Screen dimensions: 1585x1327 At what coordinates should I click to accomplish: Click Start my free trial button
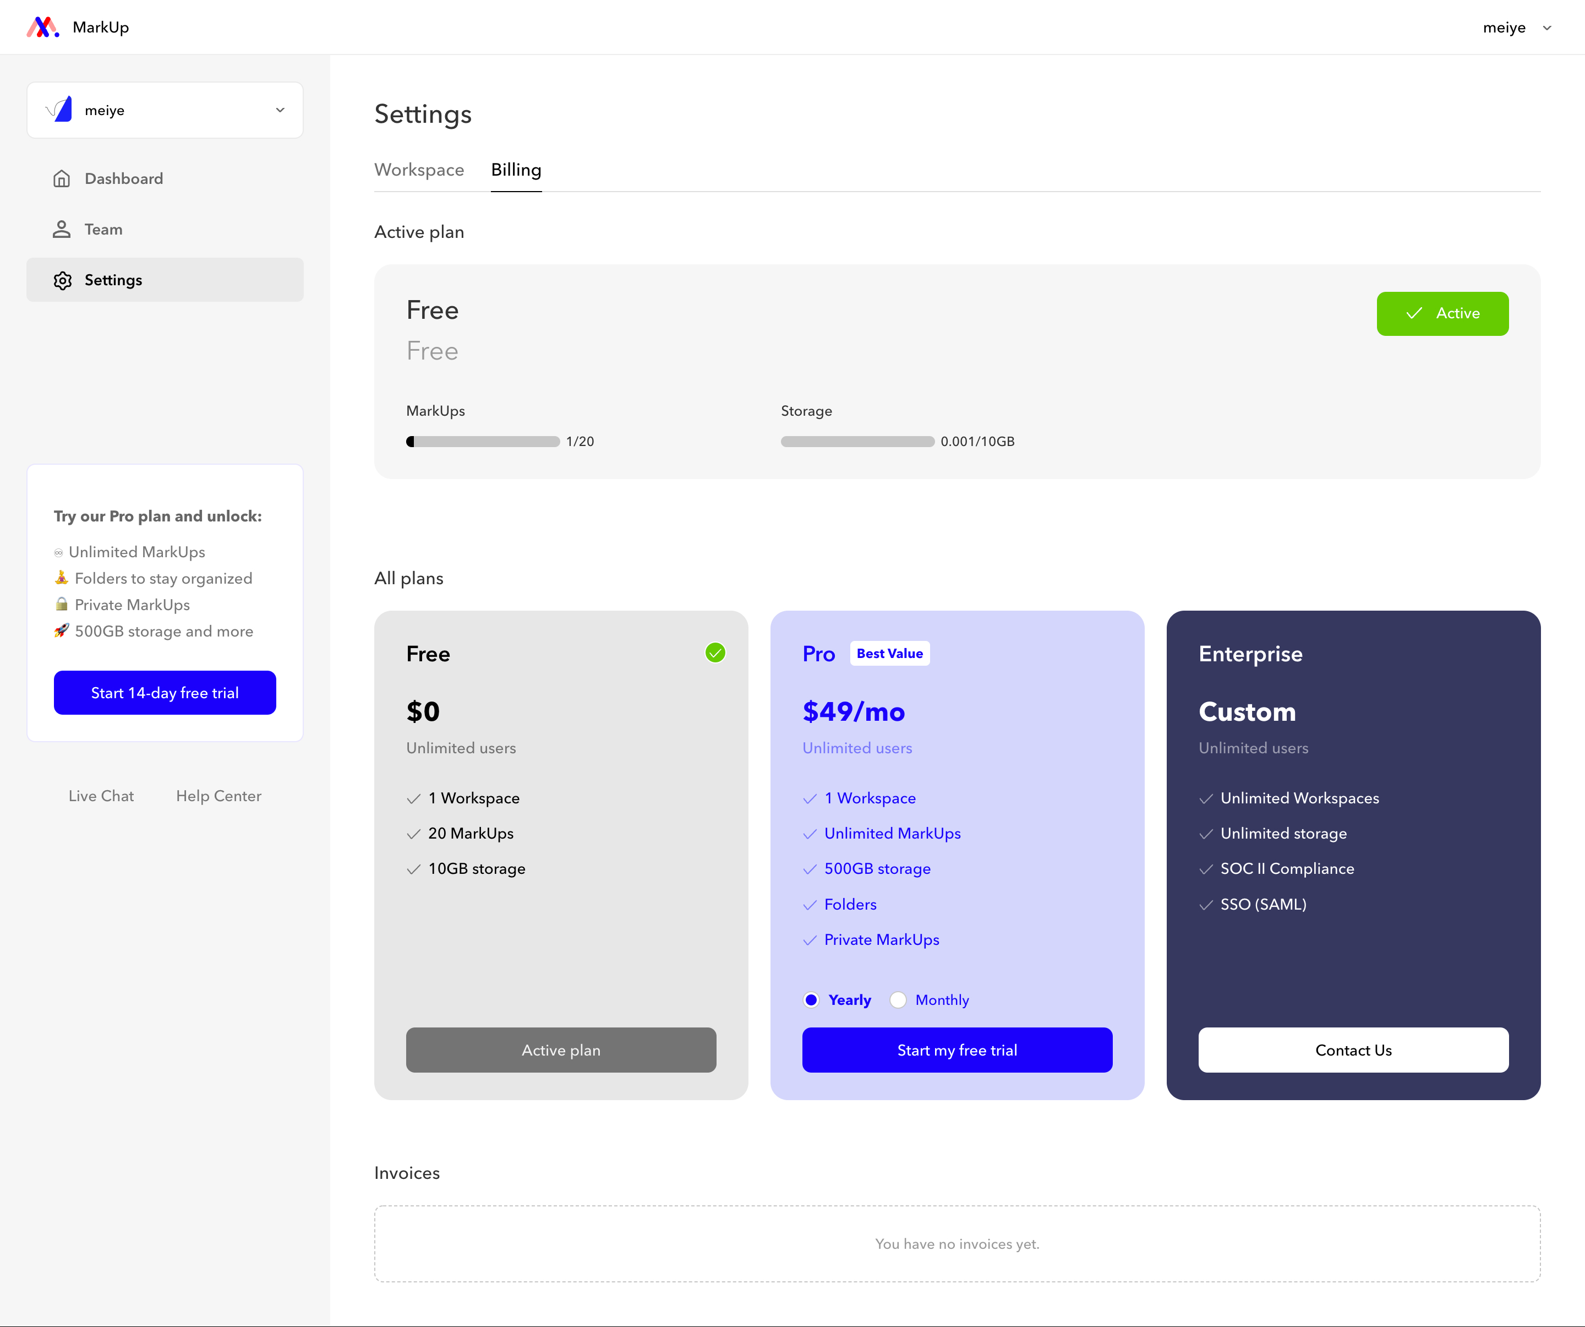tap(957, 1050)
